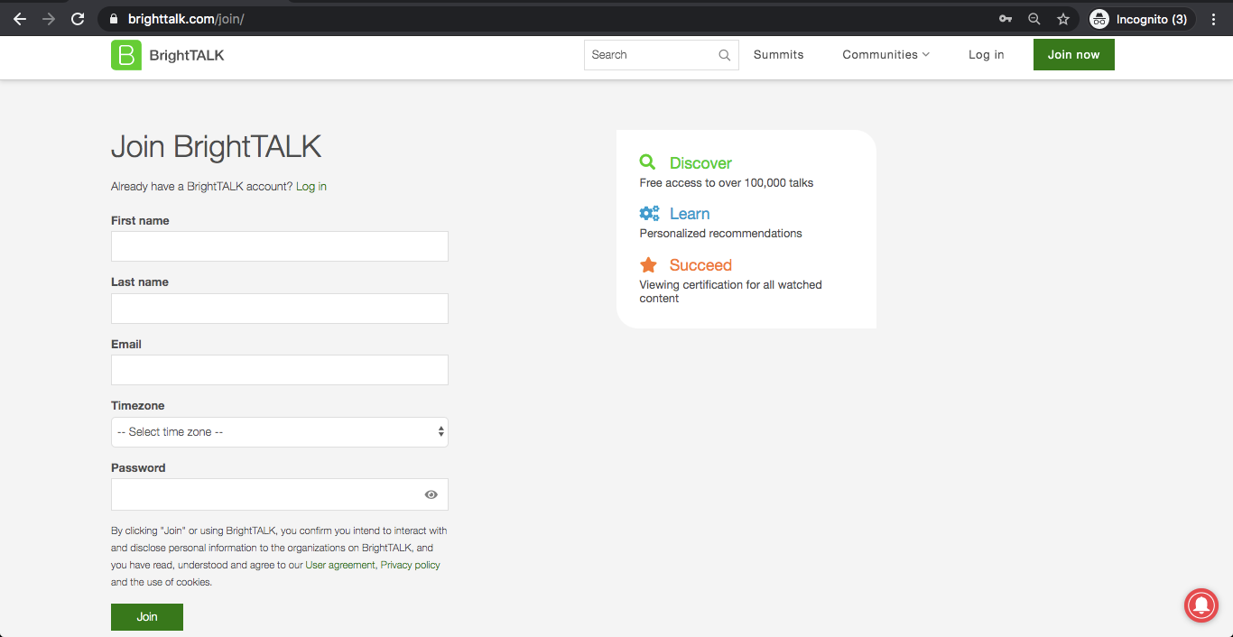1233x637 pixels.
Task: Open the saved passwords key icon
Action: tap(1005, 19)
